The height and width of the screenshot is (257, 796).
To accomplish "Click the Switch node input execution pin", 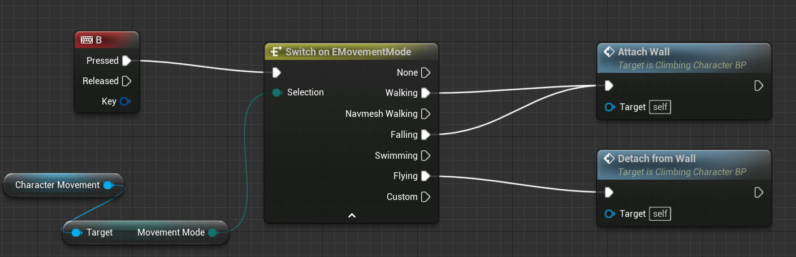I will coord(276,72).
